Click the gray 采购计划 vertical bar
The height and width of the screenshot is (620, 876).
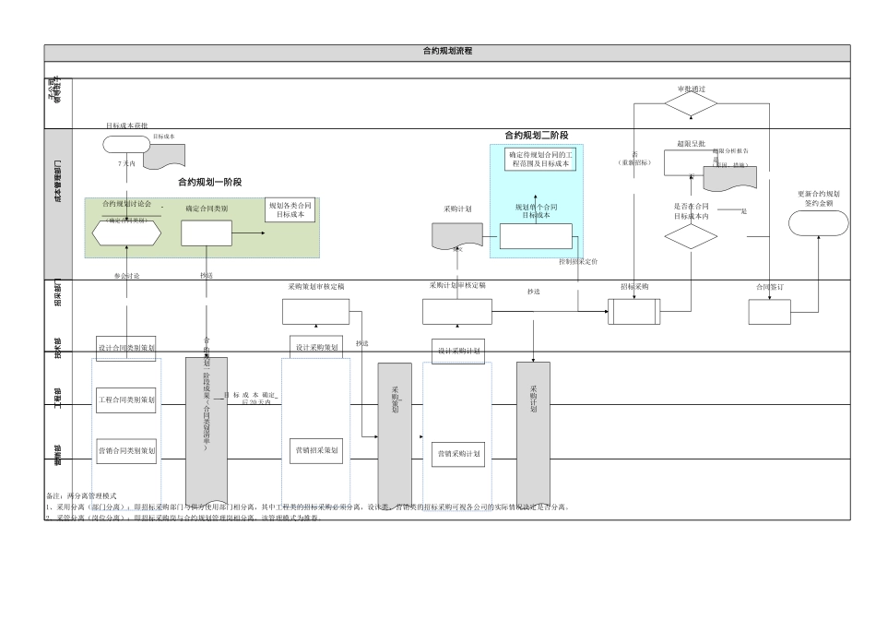[x=534, y=434]
